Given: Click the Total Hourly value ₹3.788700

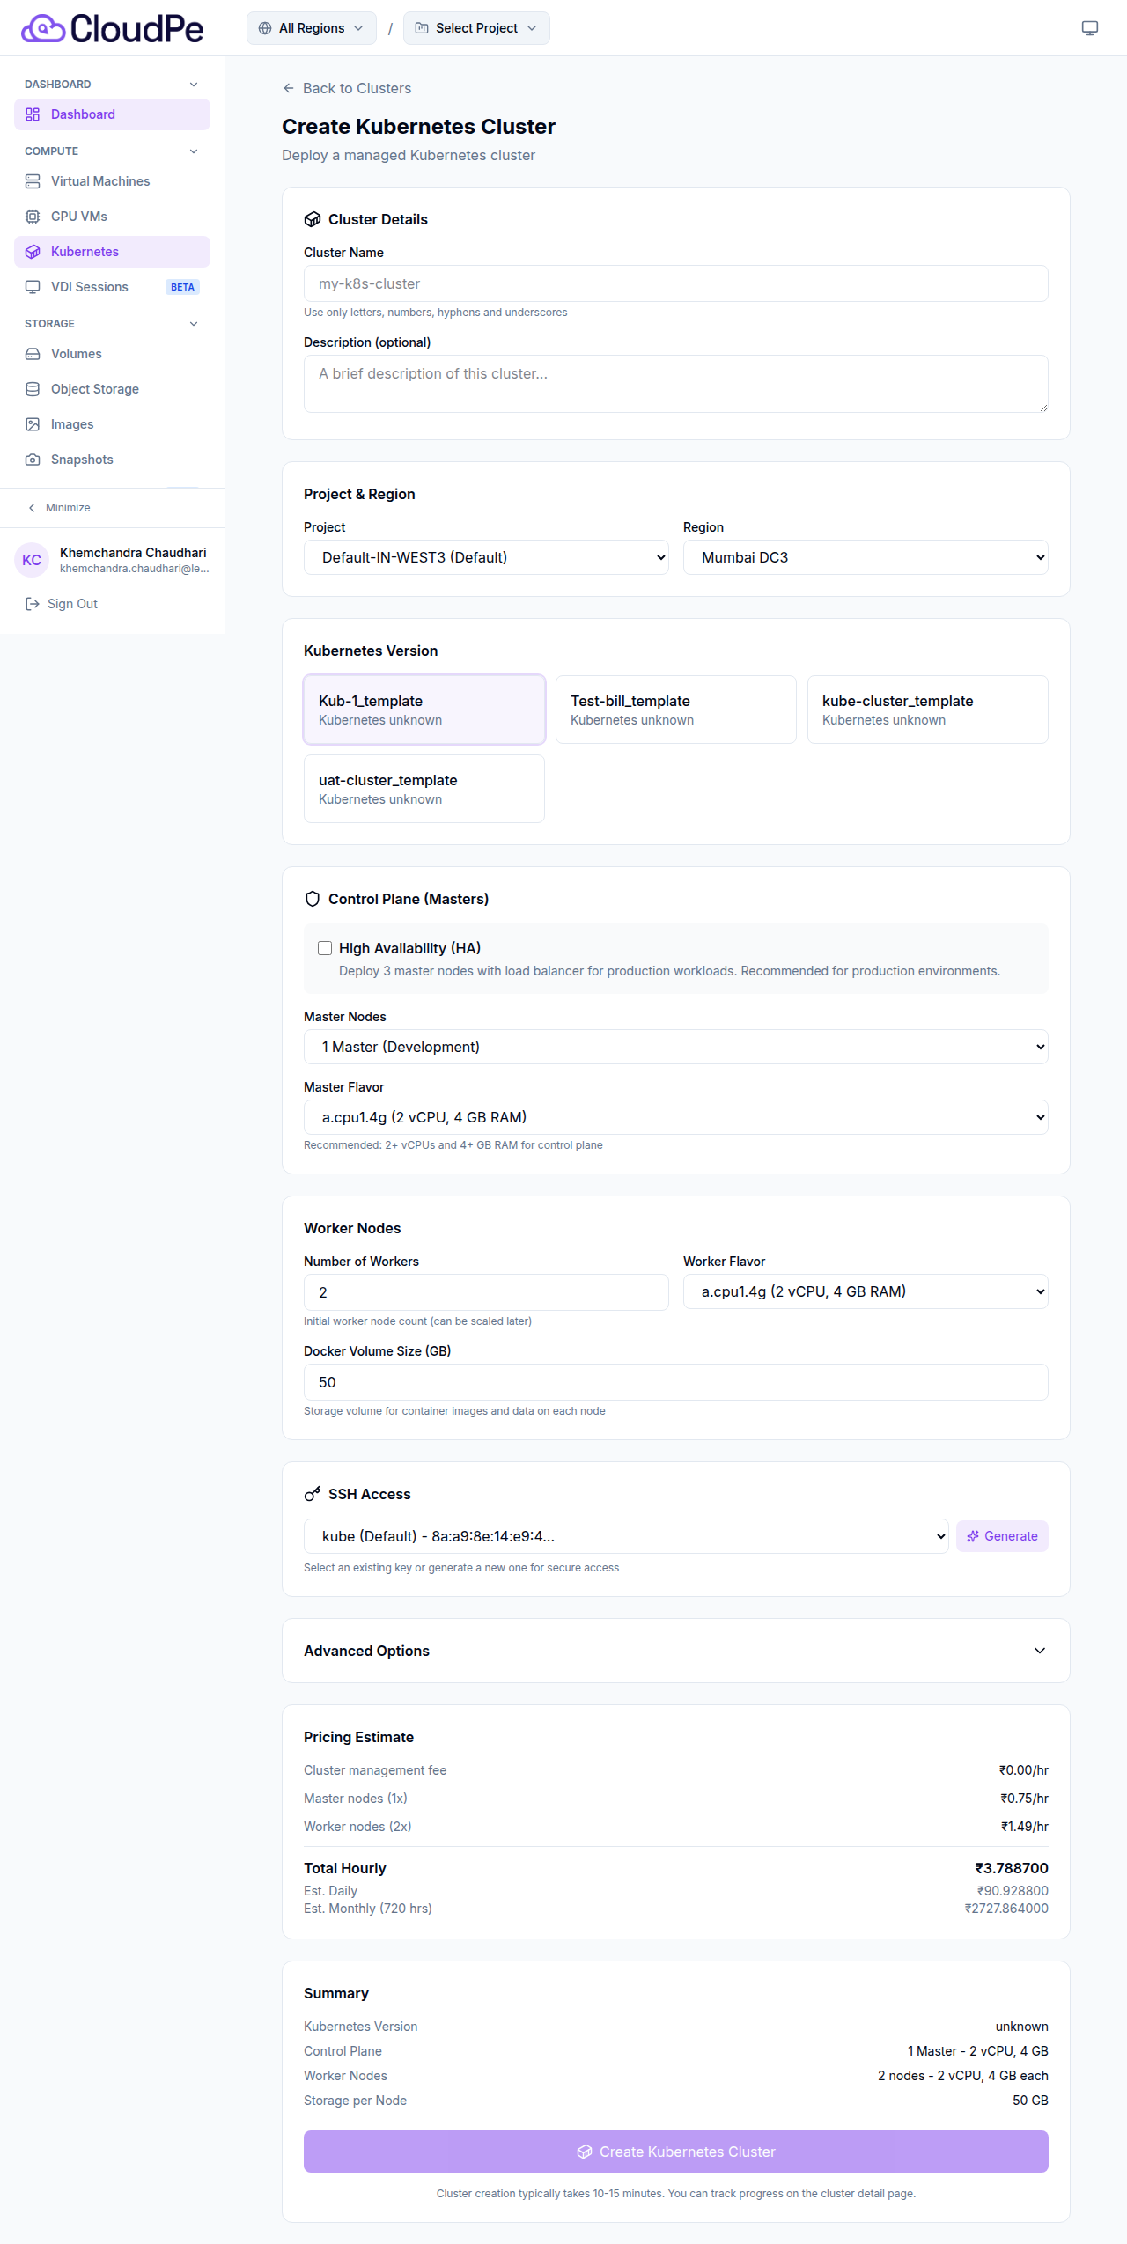Looking at the screenshot, I should pos(1012,1868).
